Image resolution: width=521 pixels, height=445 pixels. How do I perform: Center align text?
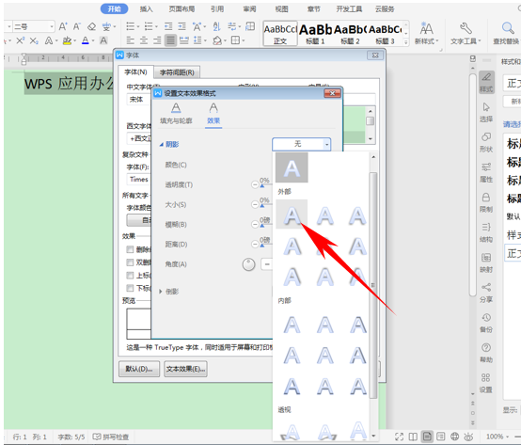pyautogui.click(x=144, y=40)
